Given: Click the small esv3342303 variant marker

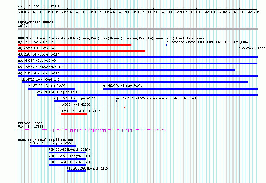Looking at the screenshot, I should 117,101.
